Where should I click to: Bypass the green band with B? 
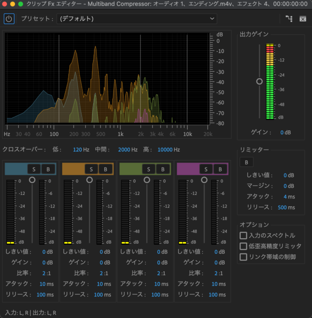163,169
